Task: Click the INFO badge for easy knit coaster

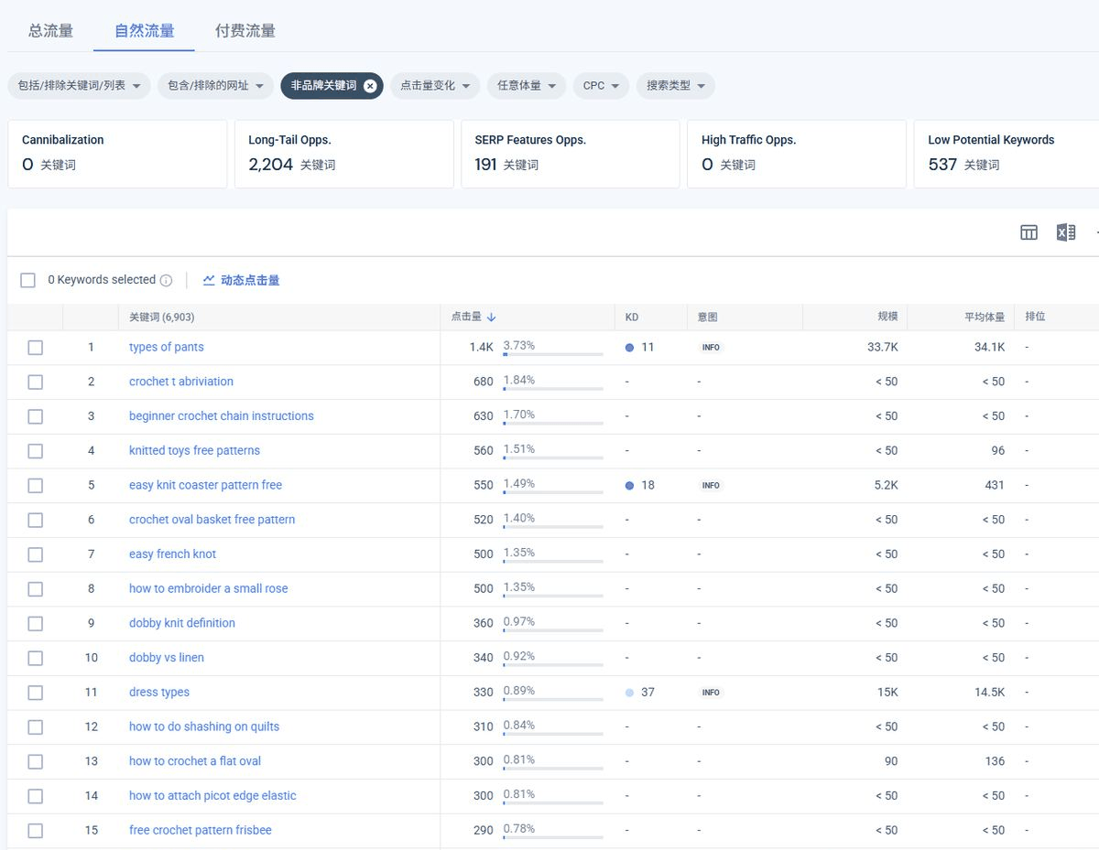Action: pos(711,486)
